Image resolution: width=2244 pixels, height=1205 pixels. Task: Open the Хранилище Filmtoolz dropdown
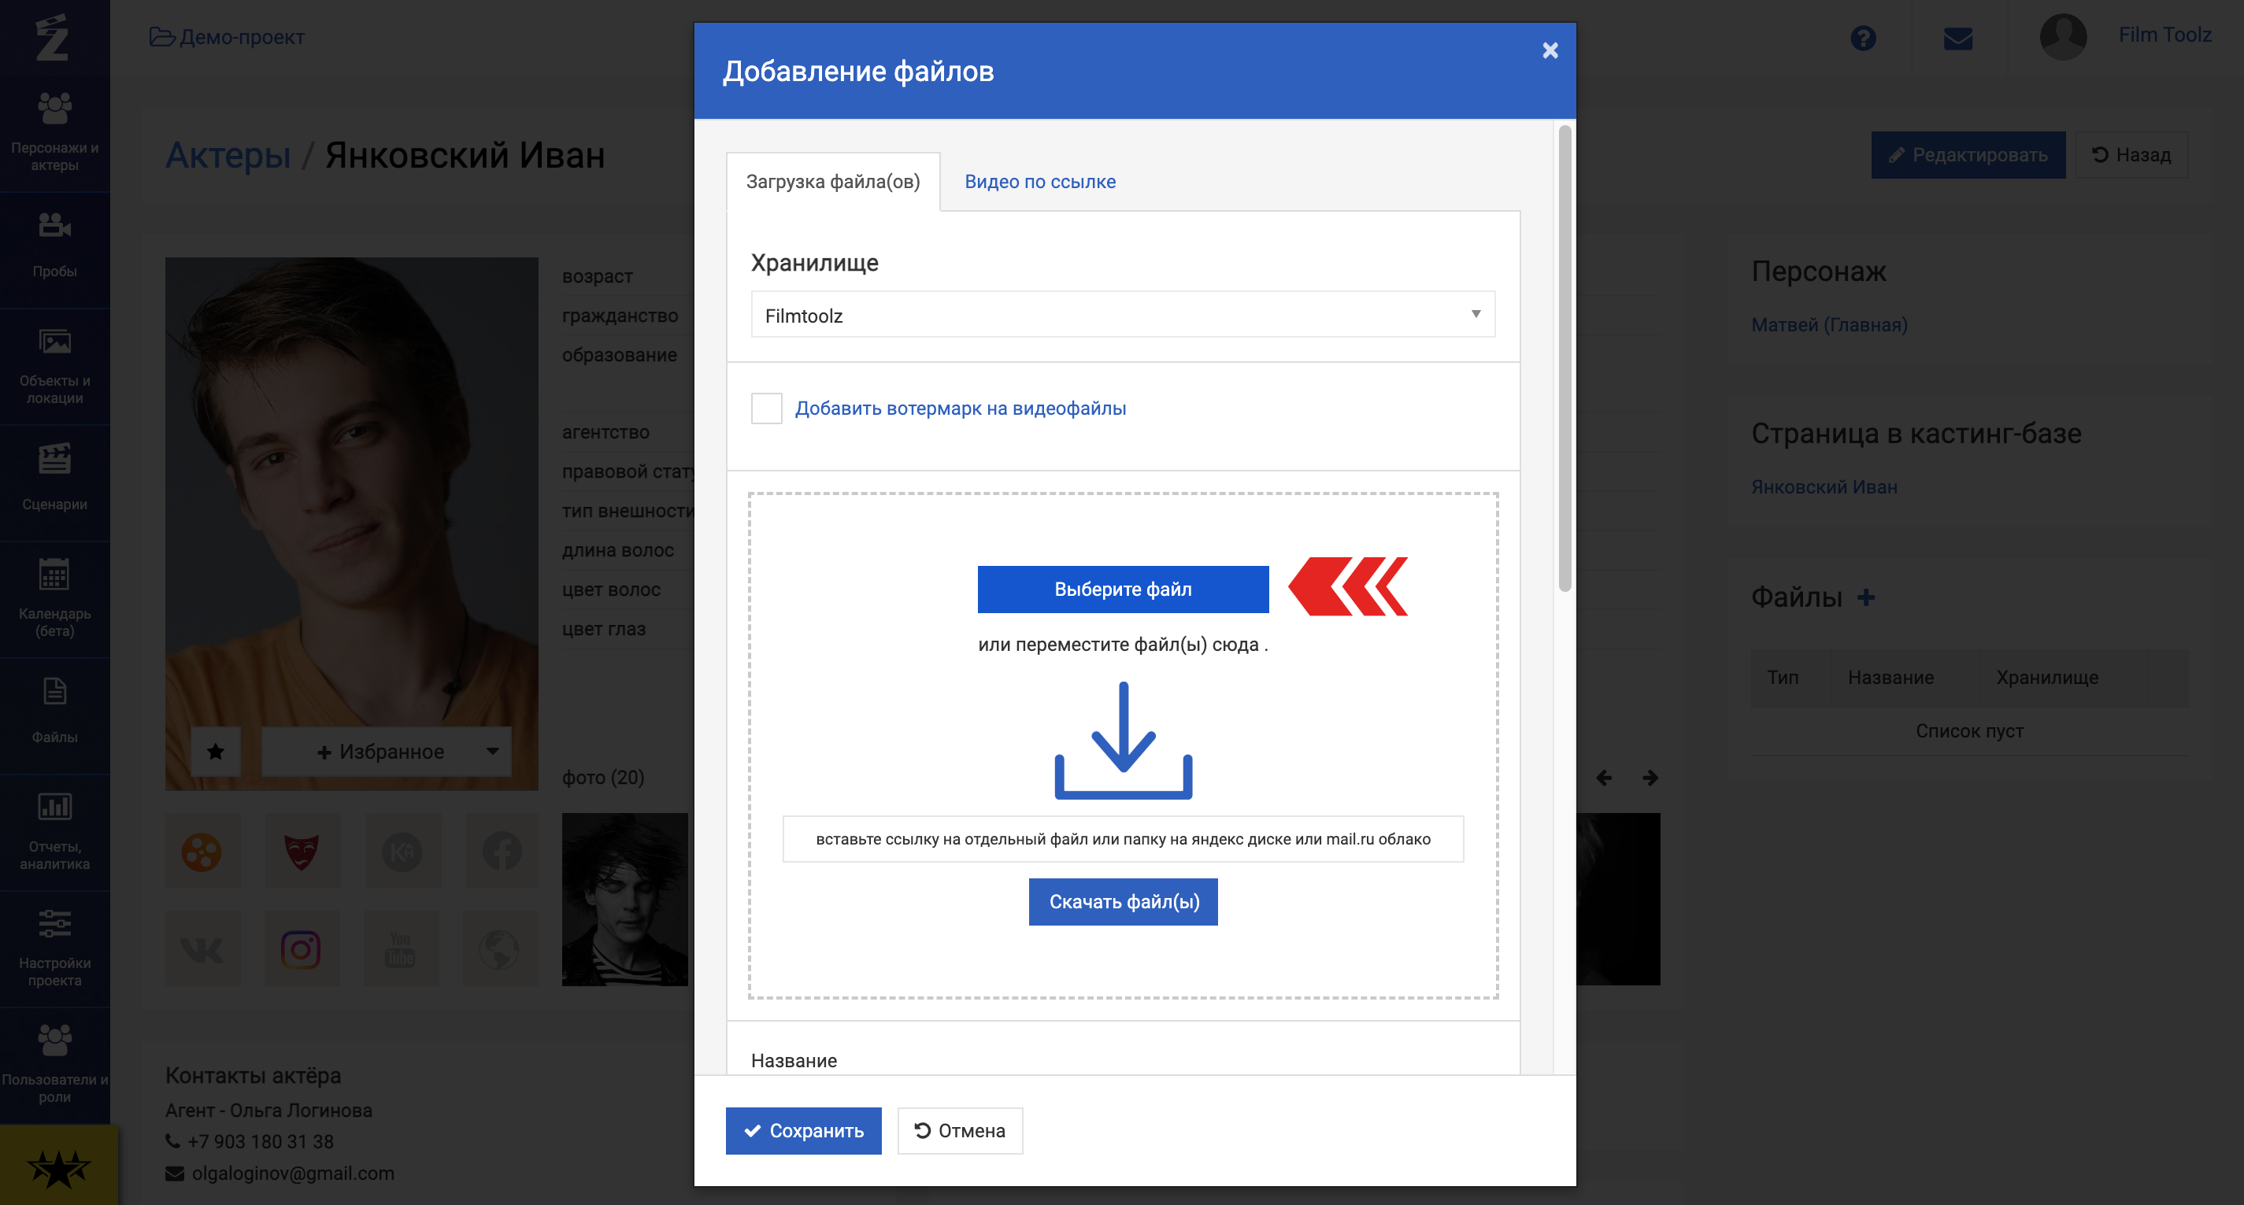1123,315
